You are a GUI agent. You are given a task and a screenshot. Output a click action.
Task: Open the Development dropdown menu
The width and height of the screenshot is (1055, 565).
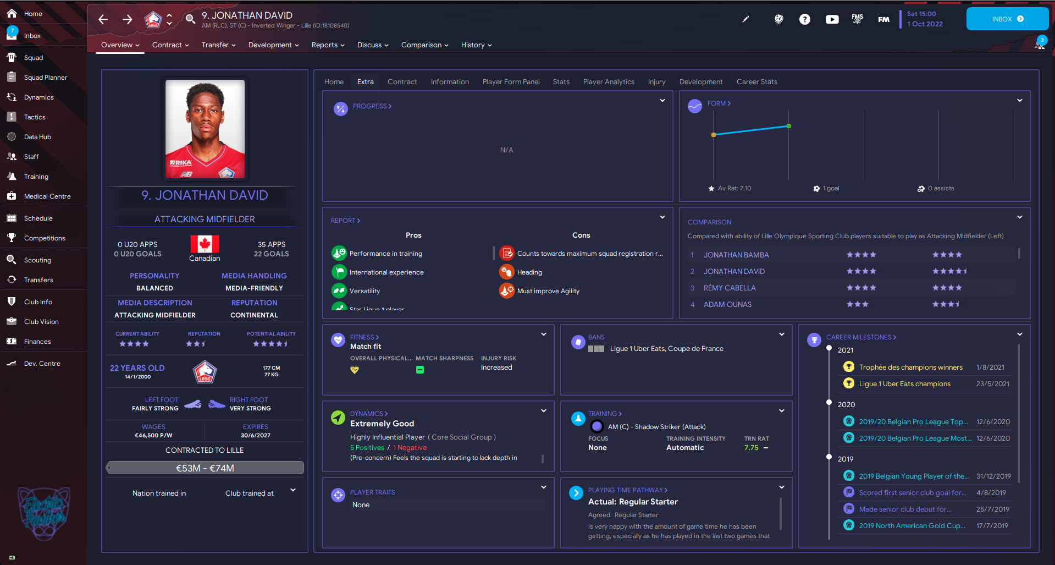[273, 45]
